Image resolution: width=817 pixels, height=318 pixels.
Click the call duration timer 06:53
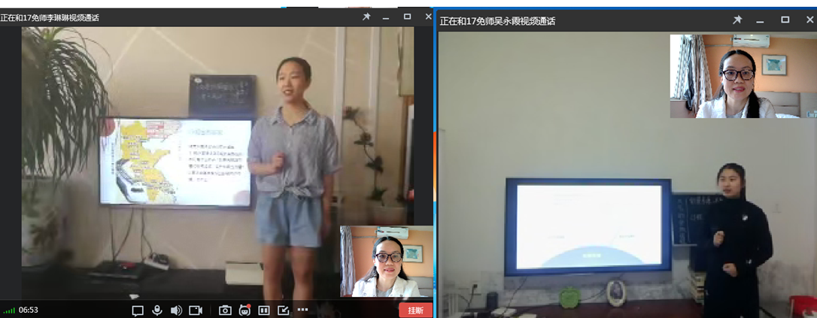(x=29, y=310)
